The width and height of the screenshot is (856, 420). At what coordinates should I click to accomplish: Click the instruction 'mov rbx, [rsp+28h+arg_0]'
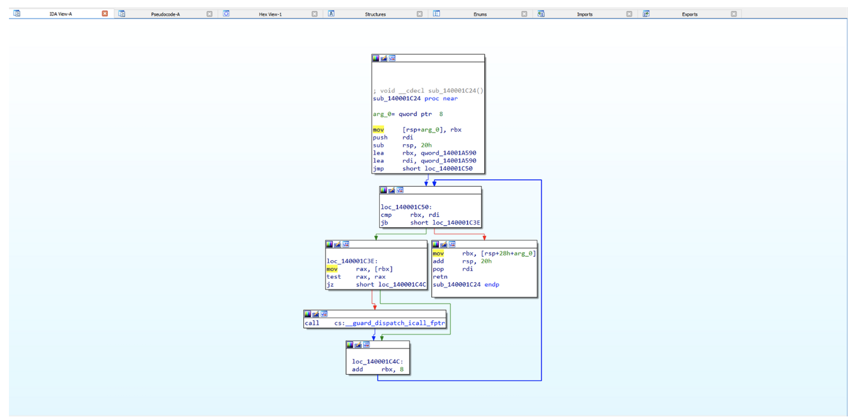click(x=484, y=253)
